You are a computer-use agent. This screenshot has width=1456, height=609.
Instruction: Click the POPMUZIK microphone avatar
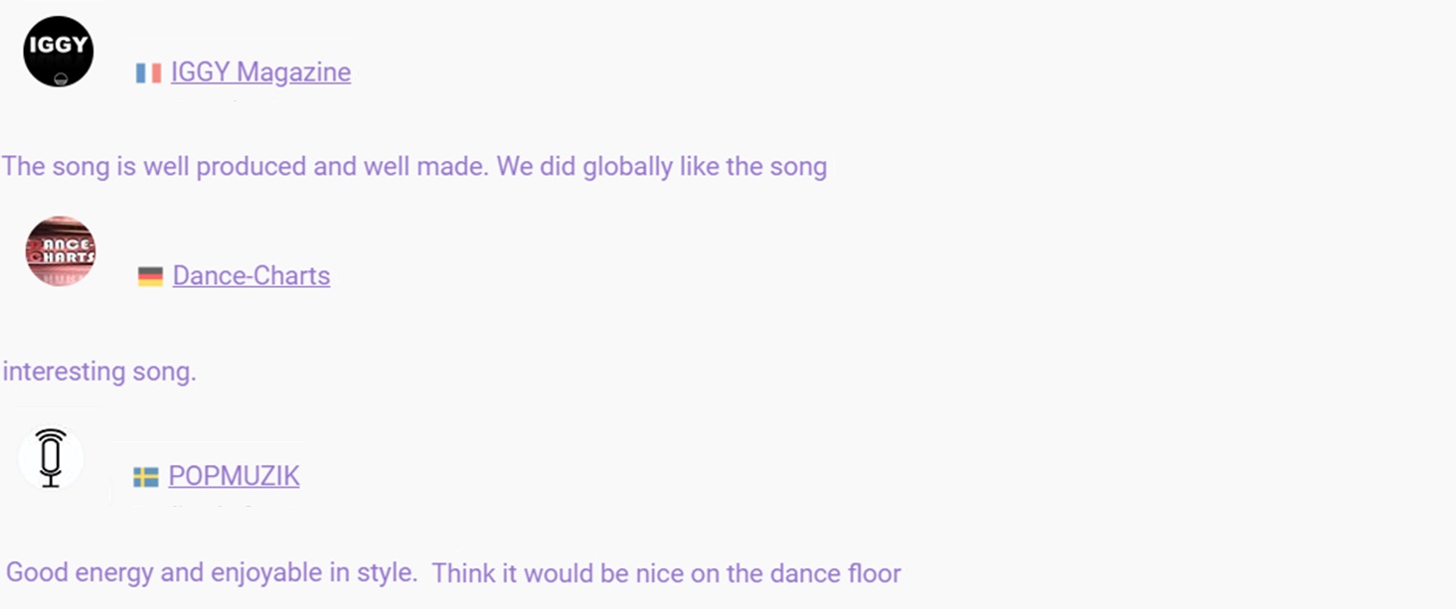[x=51, y=458]
